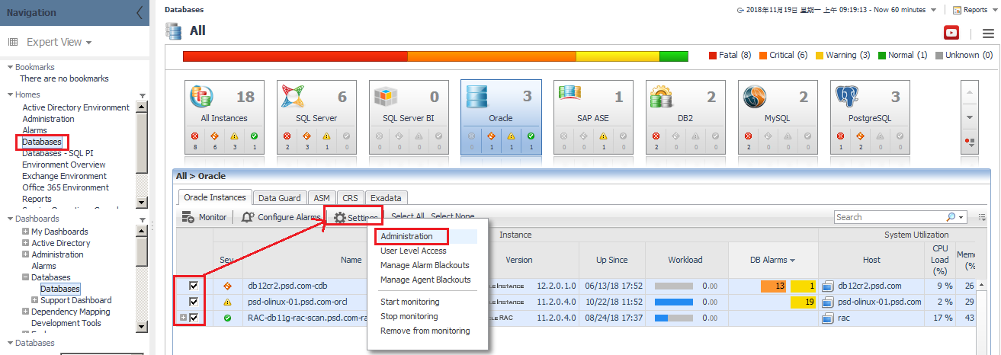Image resolution: width=1001 pixels, height=355 pixels.
Task: Choose User Level Access menu item
Action: coord(413,251)
